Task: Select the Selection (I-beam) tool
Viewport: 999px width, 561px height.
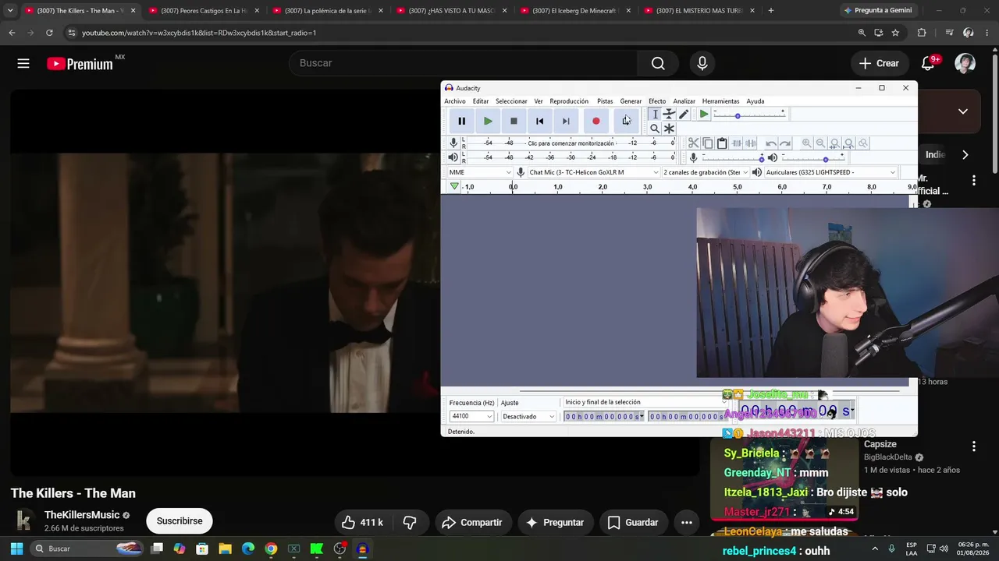Action: point(655,115)
